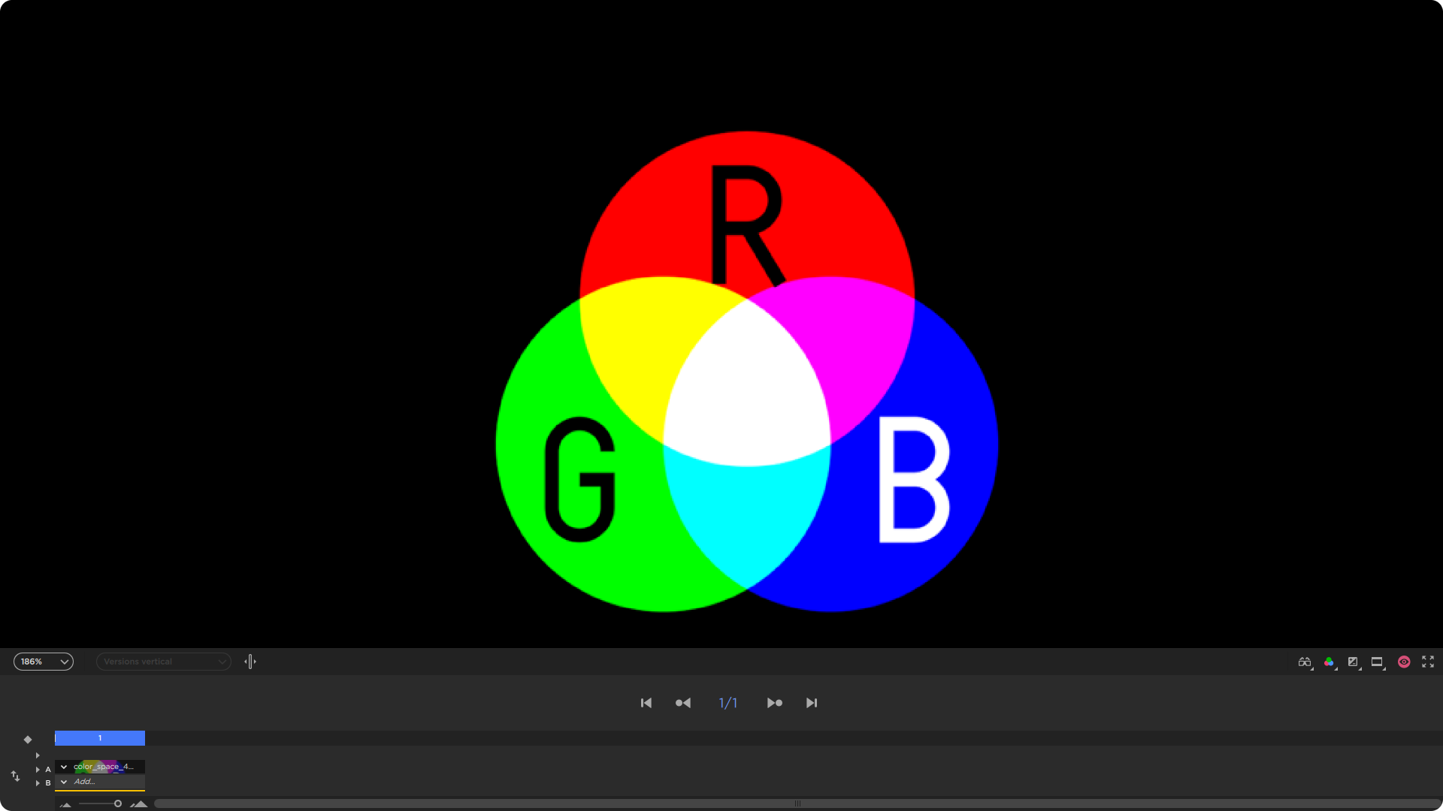Open the stereo 3D glasses view options

pos(1305,662)
